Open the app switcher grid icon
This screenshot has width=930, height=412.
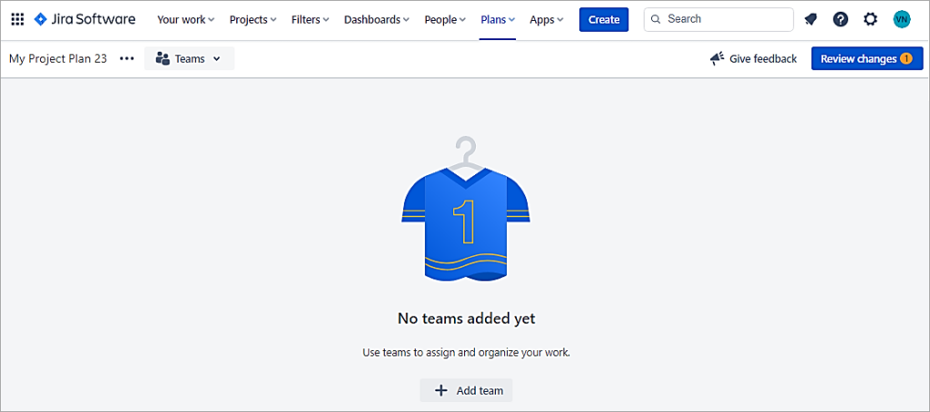(x=18, y=20)
